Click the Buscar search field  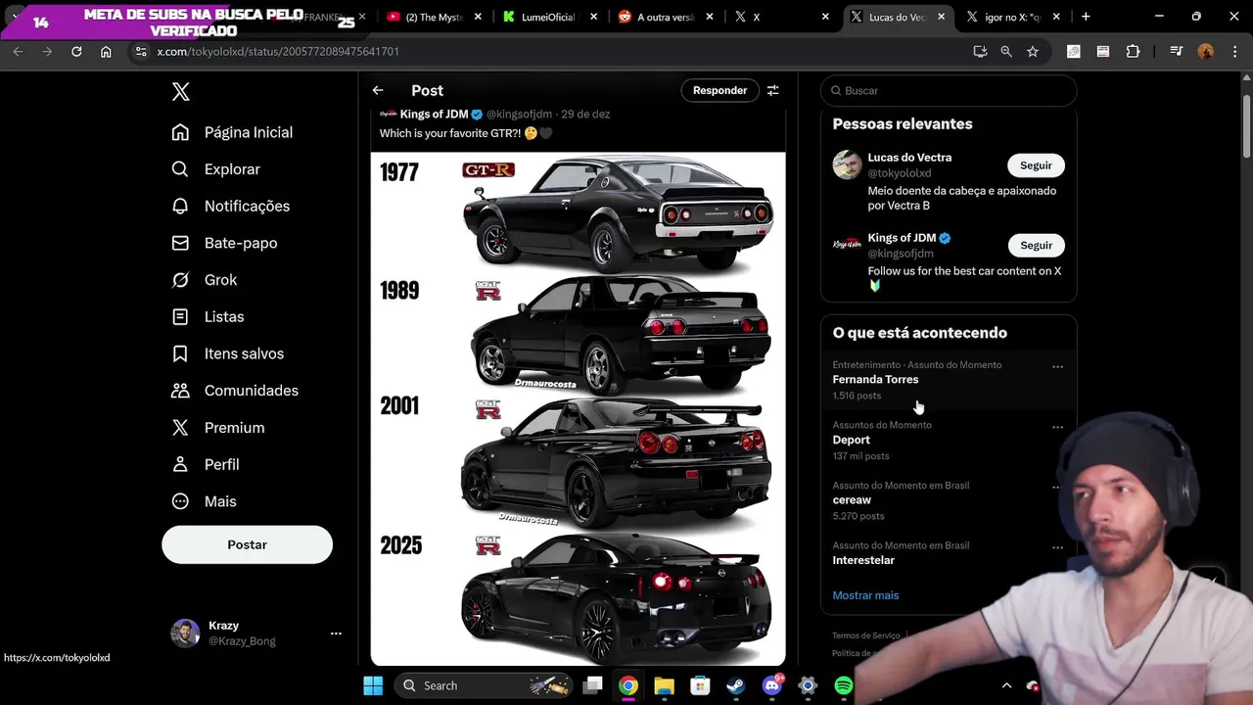click(949, 90)
